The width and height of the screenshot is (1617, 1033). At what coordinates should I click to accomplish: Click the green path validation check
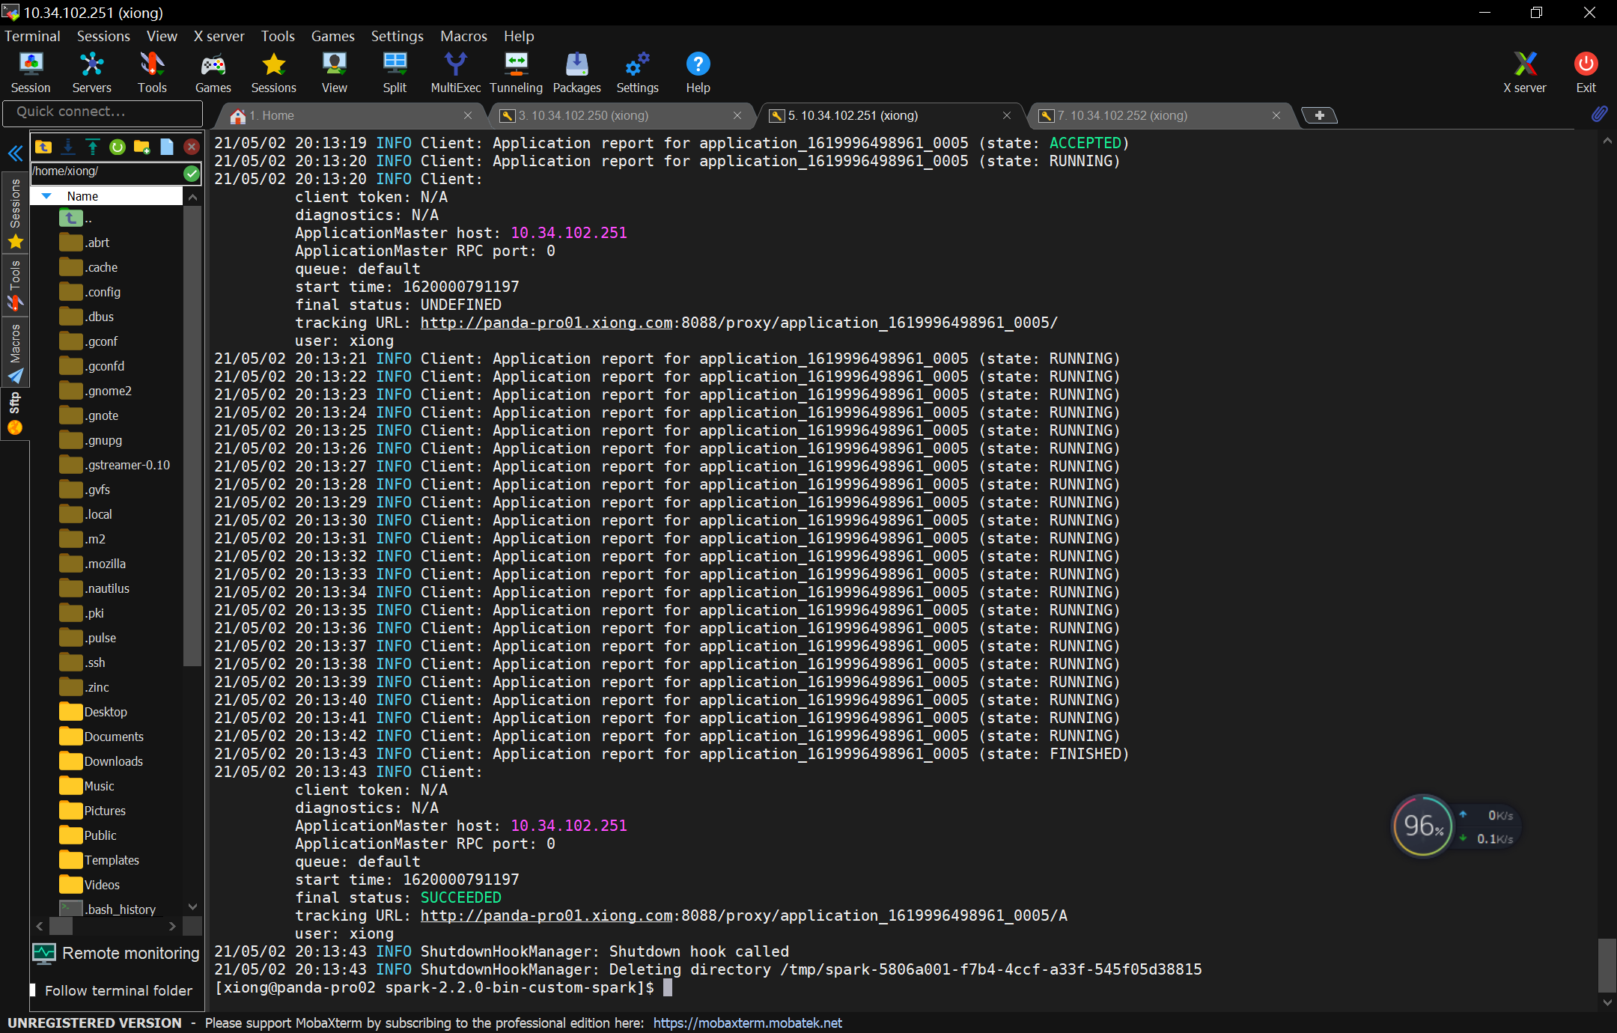tap(192, 173)
